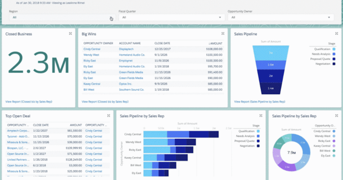
Task: Toggle Qualification stage in the funnel legend
Action: pos(322,49)
